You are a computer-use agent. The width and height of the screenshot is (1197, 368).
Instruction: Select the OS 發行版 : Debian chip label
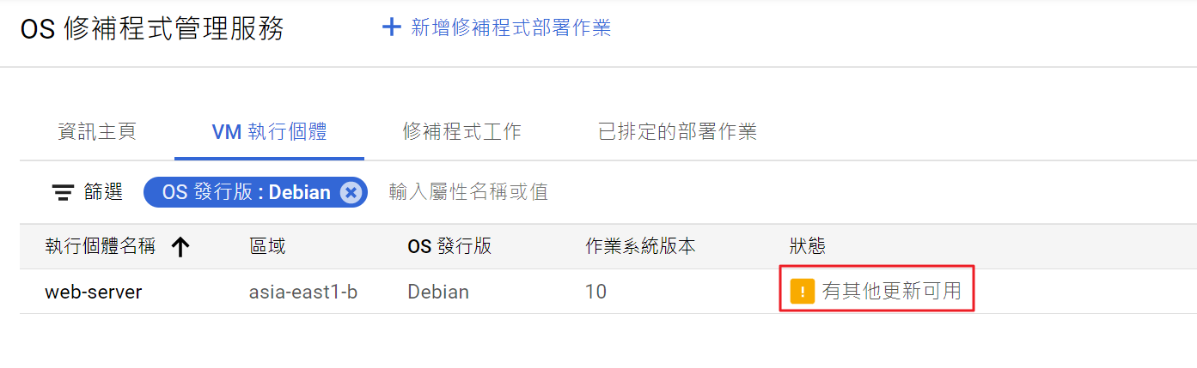click(x=246, y=192)
